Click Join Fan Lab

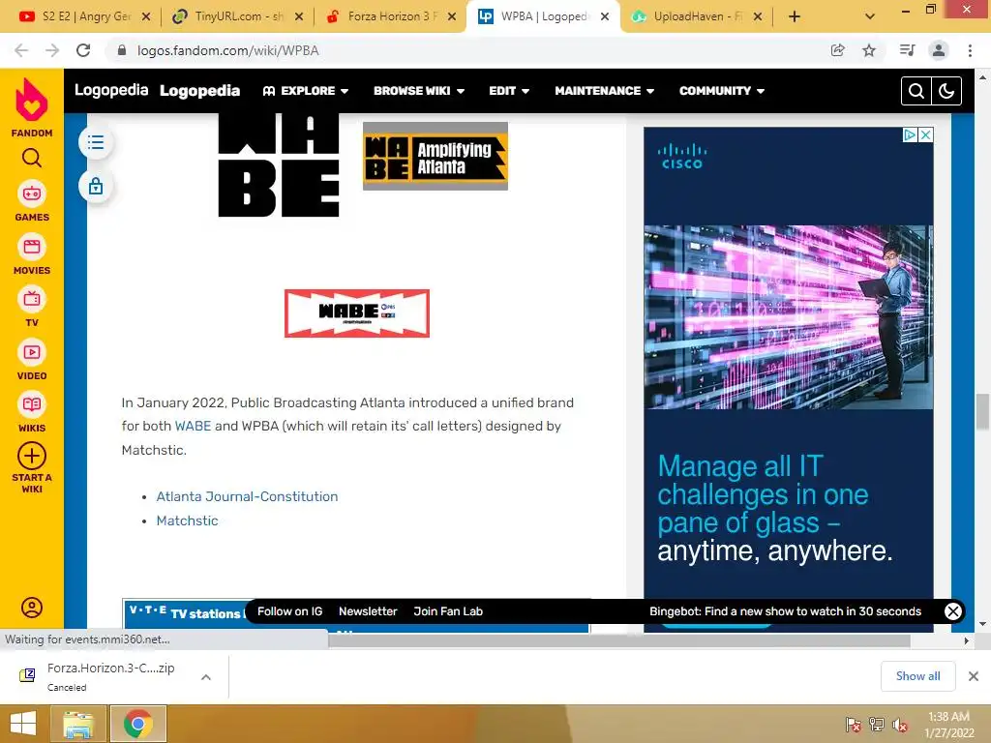[448, 611]
